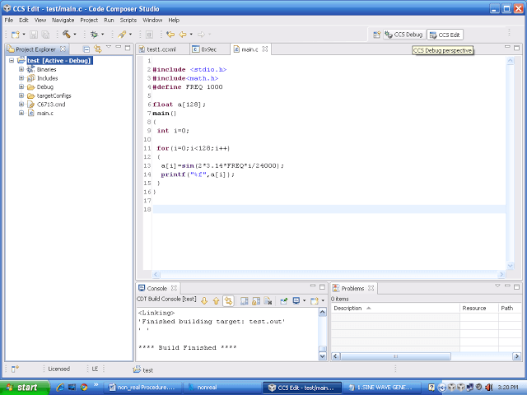Image resolution: width=527 pixels, height=395 pixels.
Task: Click the editor horizontal scrollbar
Action: click(329, 274)
